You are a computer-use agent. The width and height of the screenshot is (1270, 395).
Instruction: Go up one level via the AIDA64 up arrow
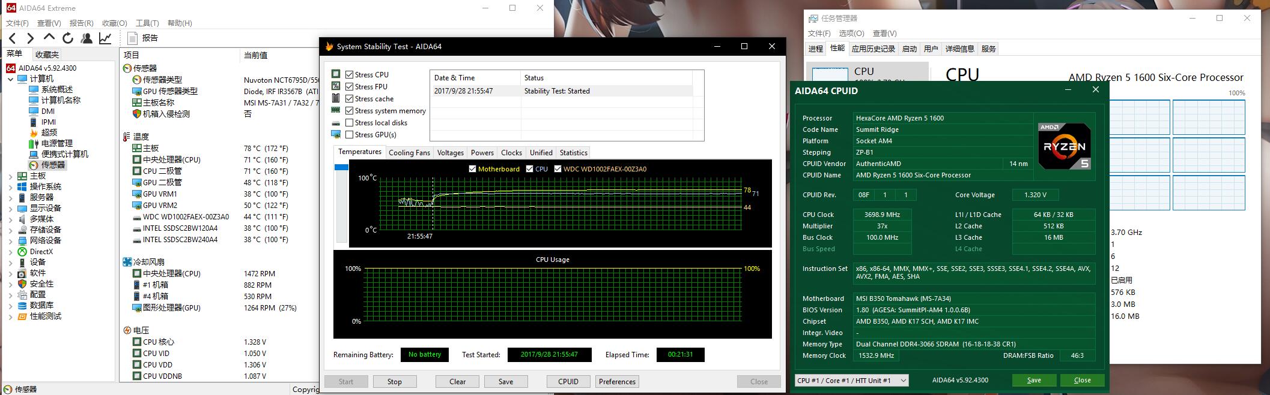(x=49, y=38)
